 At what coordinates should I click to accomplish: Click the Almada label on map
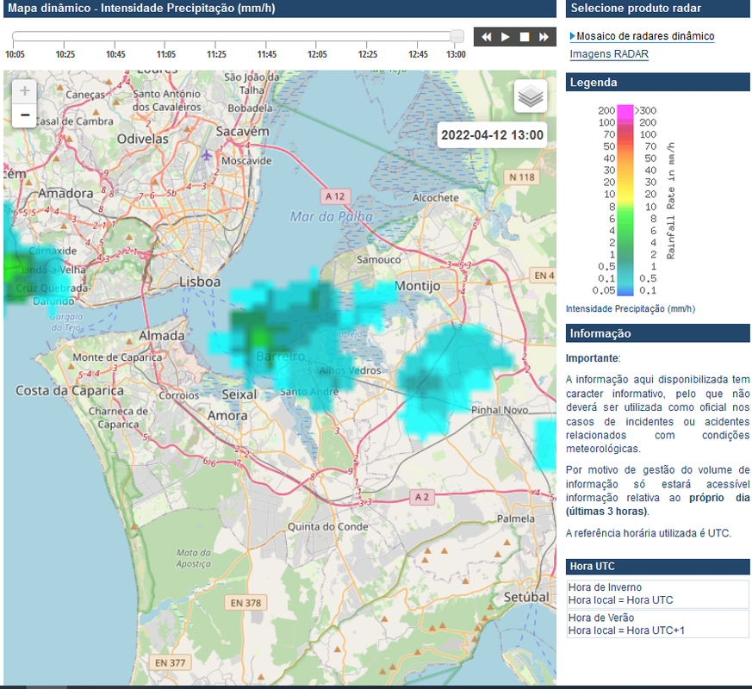click(x=162, y=336)
